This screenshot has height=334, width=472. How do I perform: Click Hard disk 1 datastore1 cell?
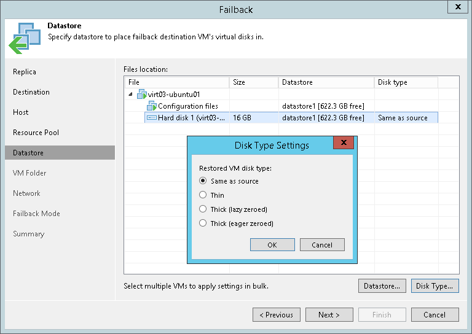[x=326, y=117]
